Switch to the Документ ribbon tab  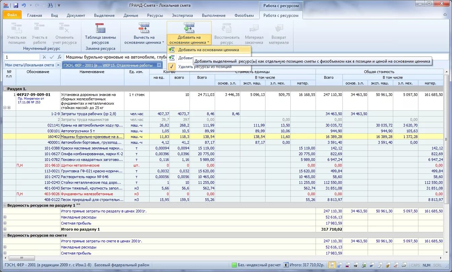[x=76, y=15]
